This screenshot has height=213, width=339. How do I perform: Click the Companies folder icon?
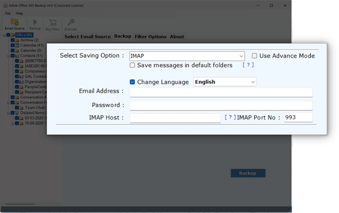[21, 71]
